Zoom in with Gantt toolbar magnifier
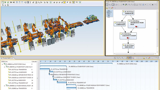160x90 pixels. tap(122, 58)
